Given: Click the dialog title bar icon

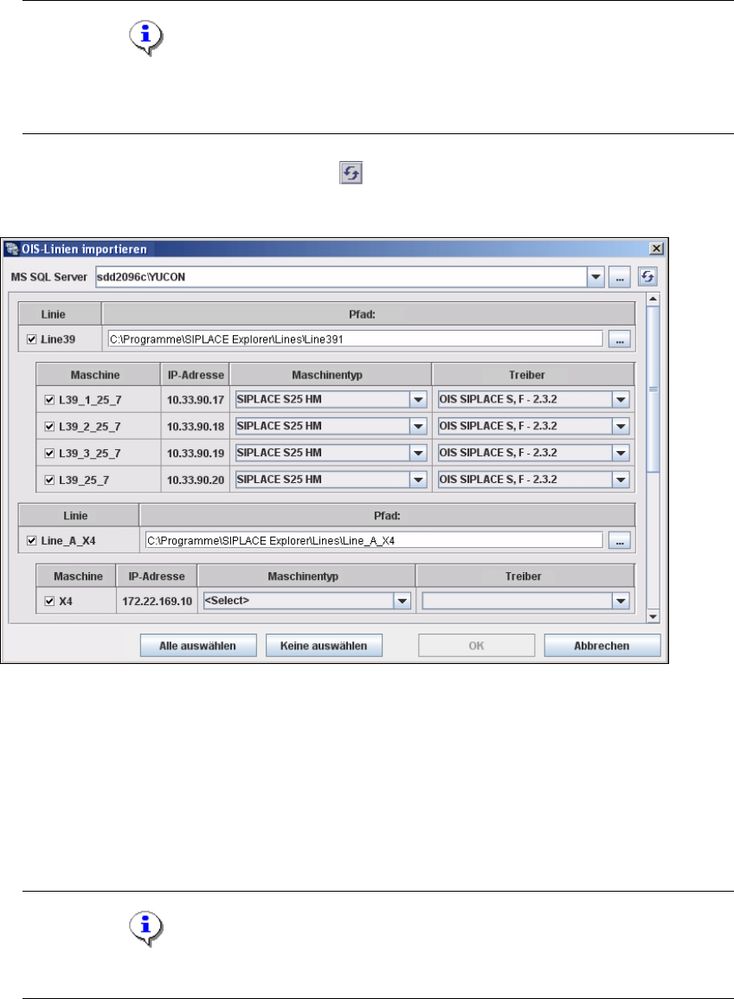Looking at the screenshot, I should coord(11,248).
